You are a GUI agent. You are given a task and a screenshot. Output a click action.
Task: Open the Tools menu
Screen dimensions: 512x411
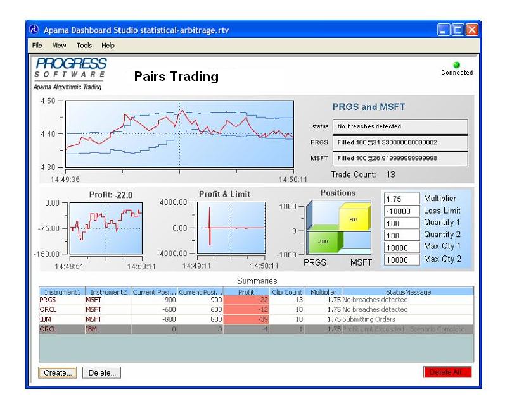84,46
